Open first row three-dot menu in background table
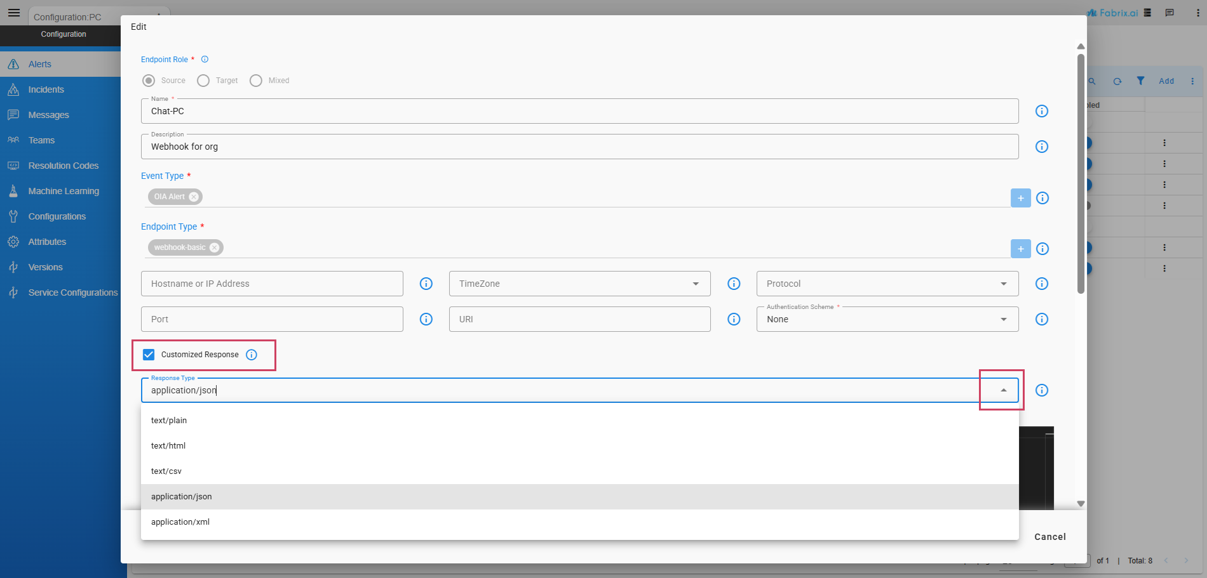 point(1164,143)
